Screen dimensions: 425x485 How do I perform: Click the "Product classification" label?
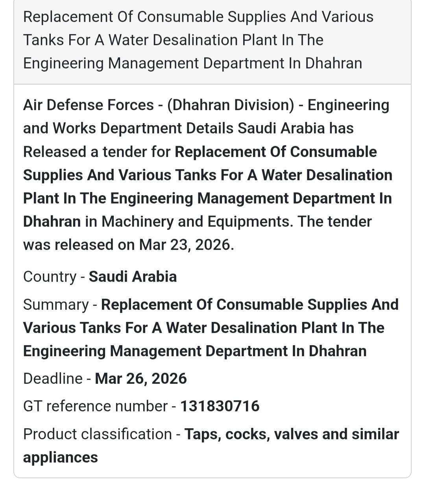(97, 434)
